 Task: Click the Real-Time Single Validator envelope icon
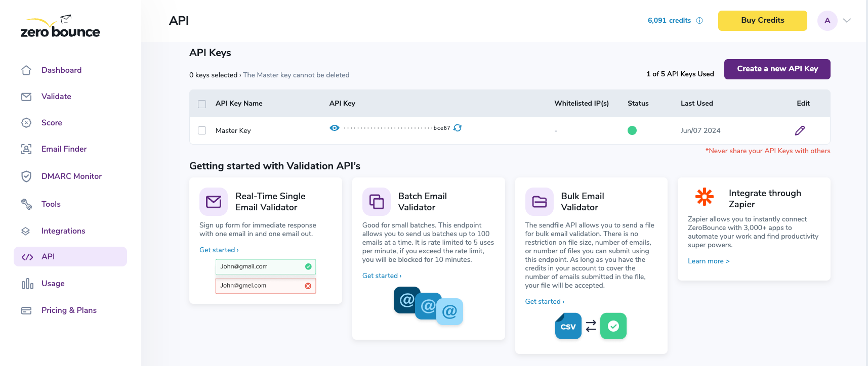click(x=214, y=202)
